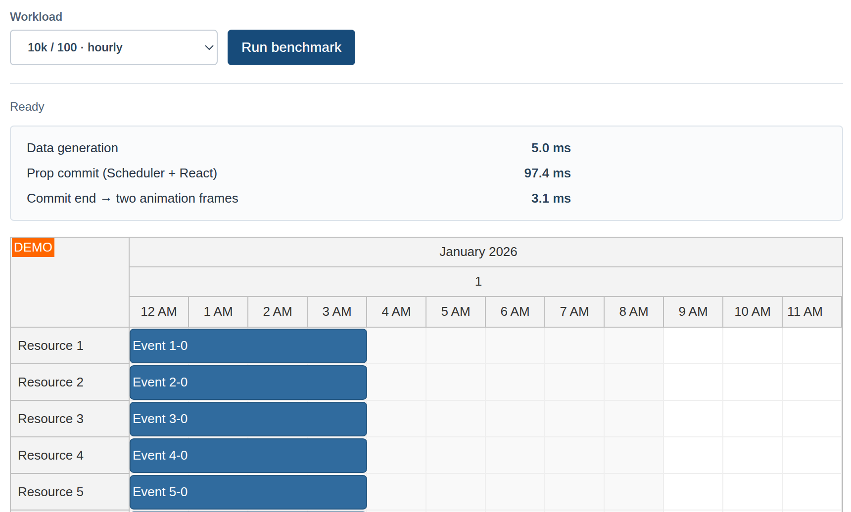This screenshot has height=512, width=851.
Task: Click the 97.4 ms prop commit value
Action: (547, 173)
